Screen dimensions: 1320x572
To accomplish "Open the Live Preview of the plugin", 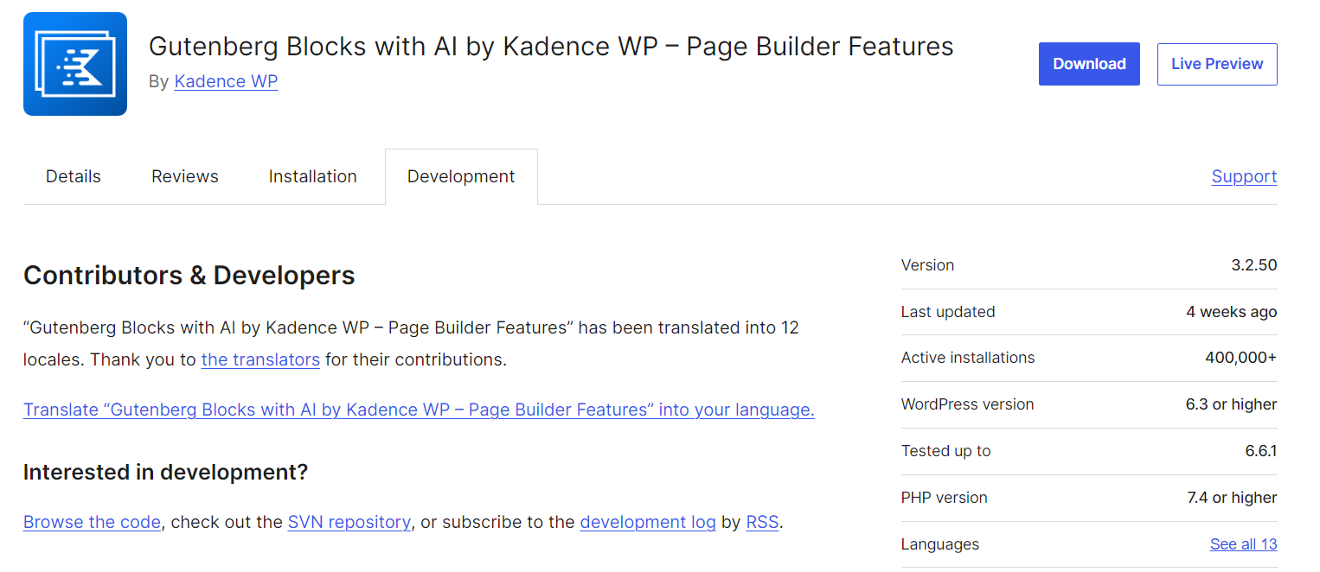I will 1217,64.
